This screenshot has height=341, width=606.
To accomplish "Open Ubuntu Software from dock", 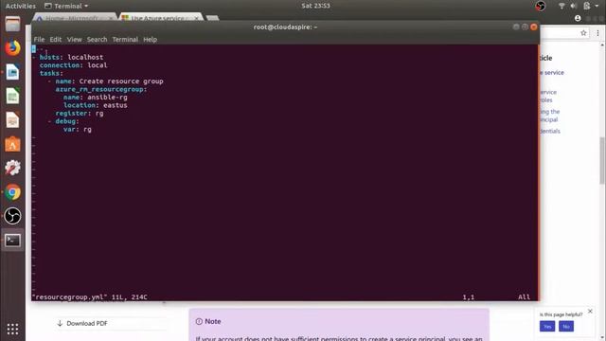I will (12, 144).
